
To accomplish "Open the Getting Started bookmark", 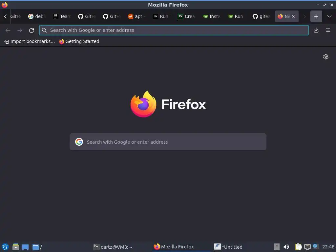I will coord(79,41).
